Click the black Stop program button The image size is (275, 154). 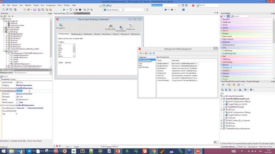(80, 10)
